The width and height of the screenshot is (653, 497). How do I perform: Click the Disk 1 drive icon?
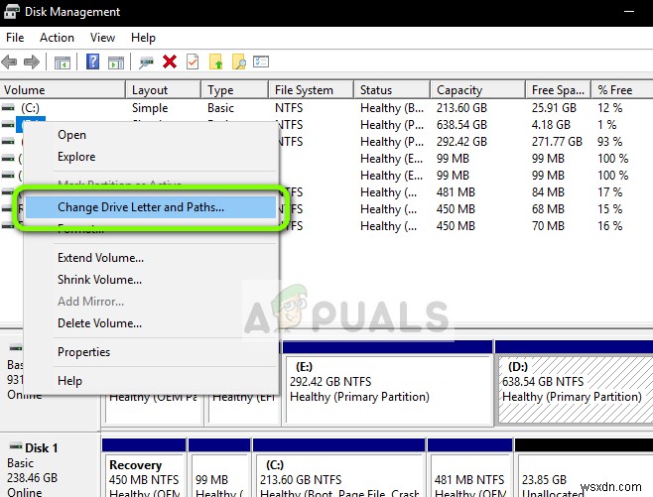(16, 446)
